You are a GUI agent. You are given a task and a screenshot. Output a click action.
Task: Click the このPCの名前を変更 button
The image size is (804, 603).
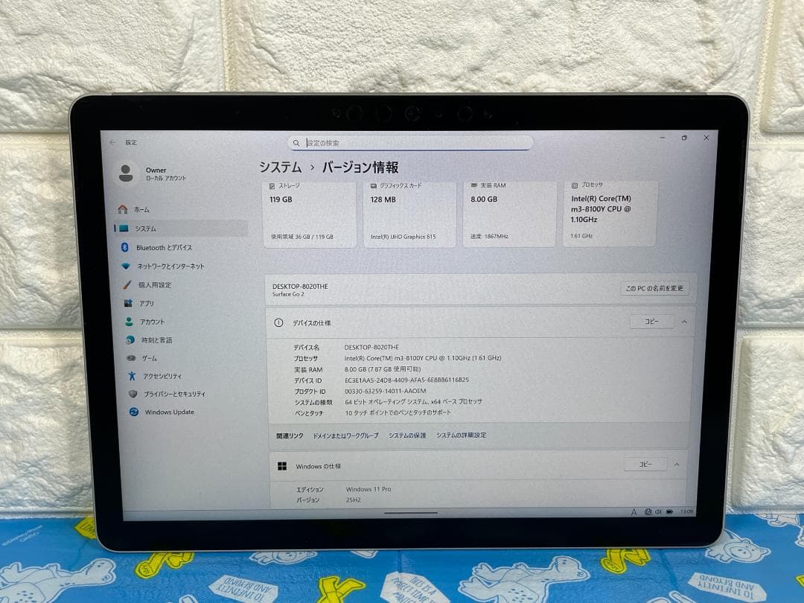pos(654,289)
